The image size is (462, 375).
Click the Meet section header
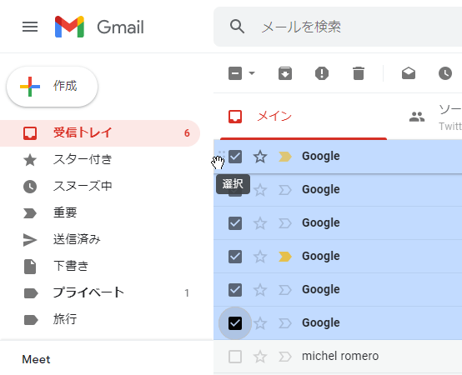coord(36,359)
